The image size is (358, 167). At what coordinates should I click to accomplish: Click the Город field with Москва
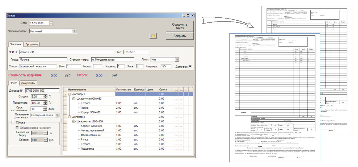(43, 59)
